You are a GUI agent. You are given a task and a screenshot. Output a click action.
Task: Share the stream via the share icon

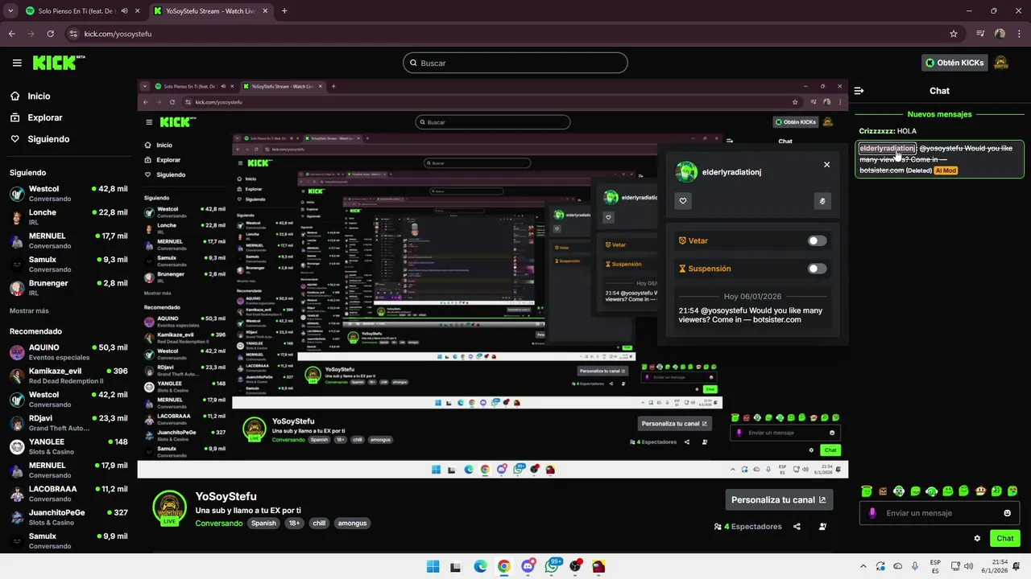797,527
